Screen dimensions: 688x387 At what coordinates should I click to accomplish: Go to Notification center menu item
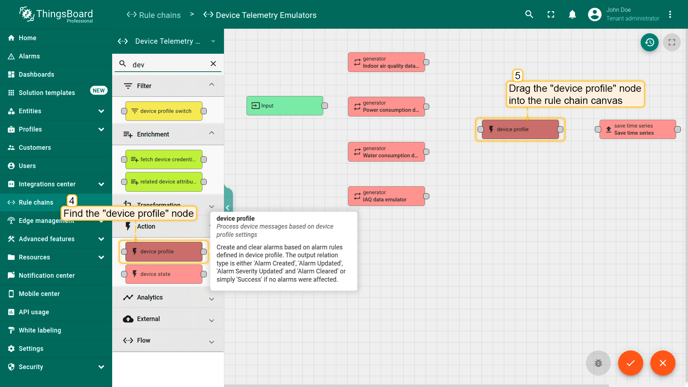point(47,276)
